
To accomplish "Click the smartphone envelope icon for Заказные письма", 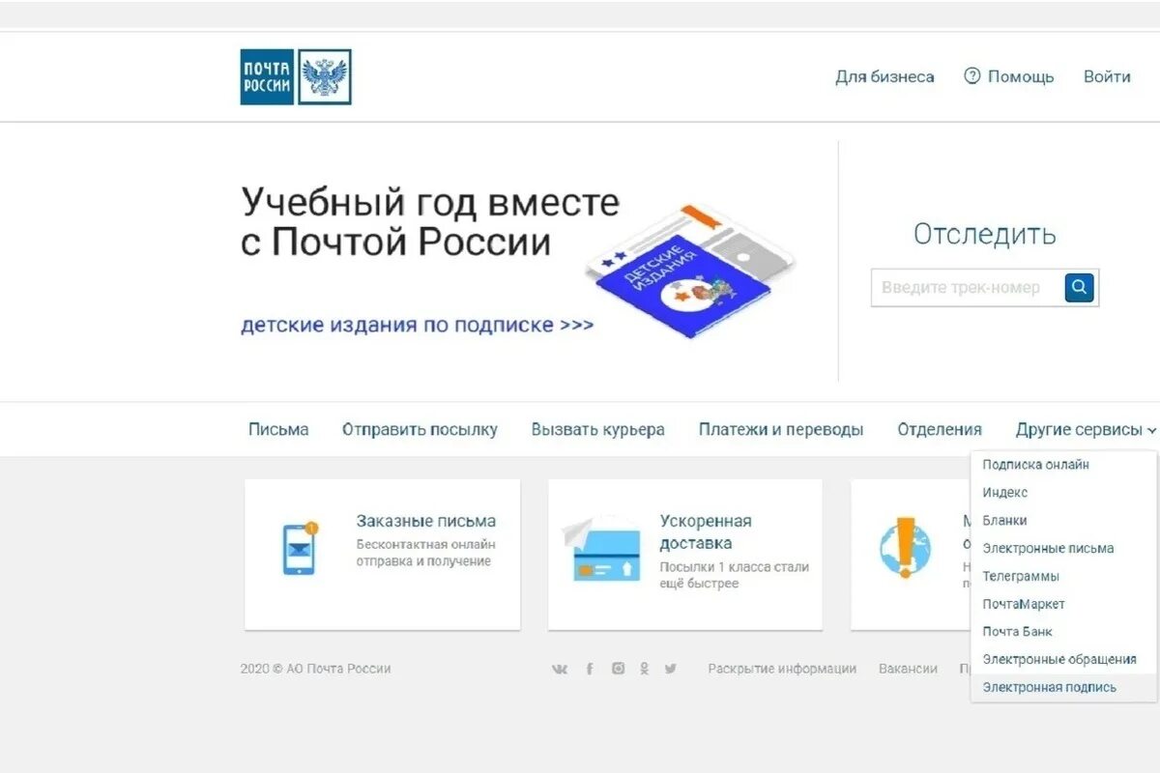I will click(300, 548).
